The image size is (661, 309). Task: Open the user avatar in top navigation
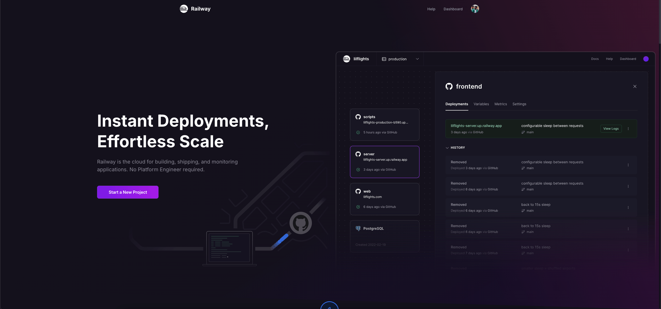pos(475,9)
